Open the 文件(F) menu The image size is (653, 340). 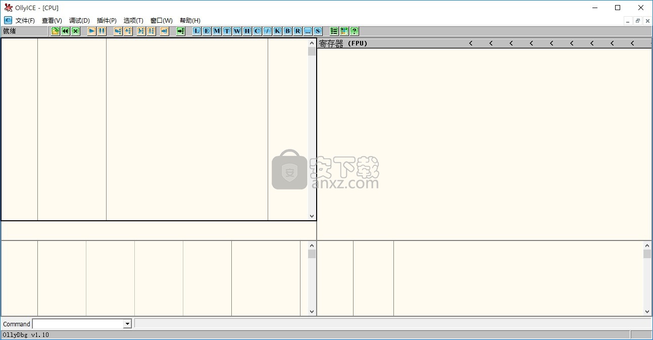coord(25,21)
